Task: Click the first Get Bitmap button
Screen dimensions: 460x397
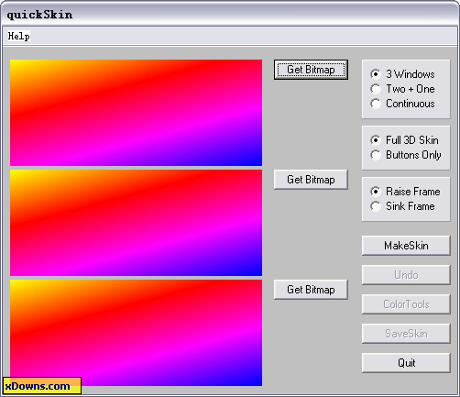Action: coord(311,70)
